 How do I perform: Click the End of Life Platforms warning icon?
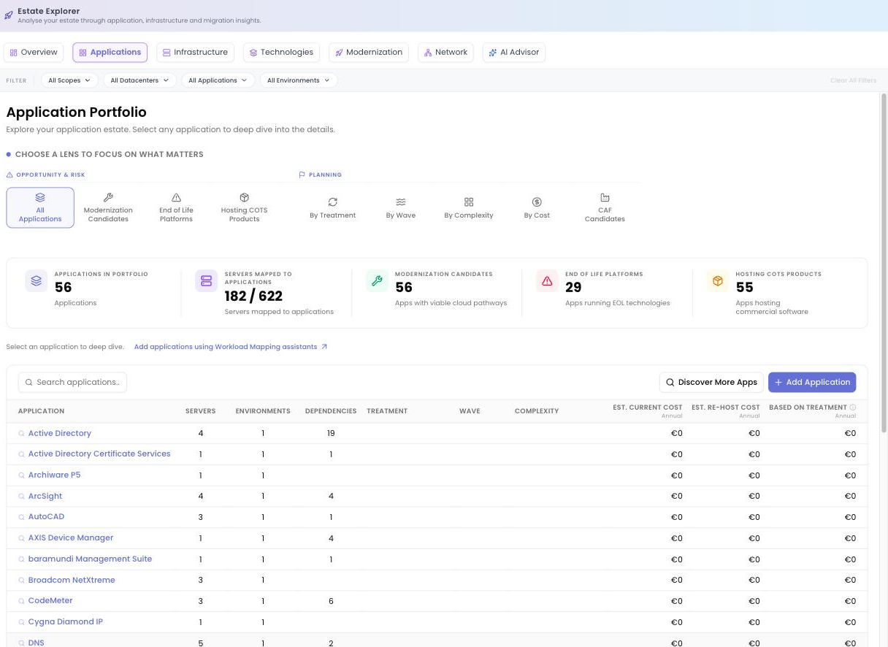click(x=547, y=280)
